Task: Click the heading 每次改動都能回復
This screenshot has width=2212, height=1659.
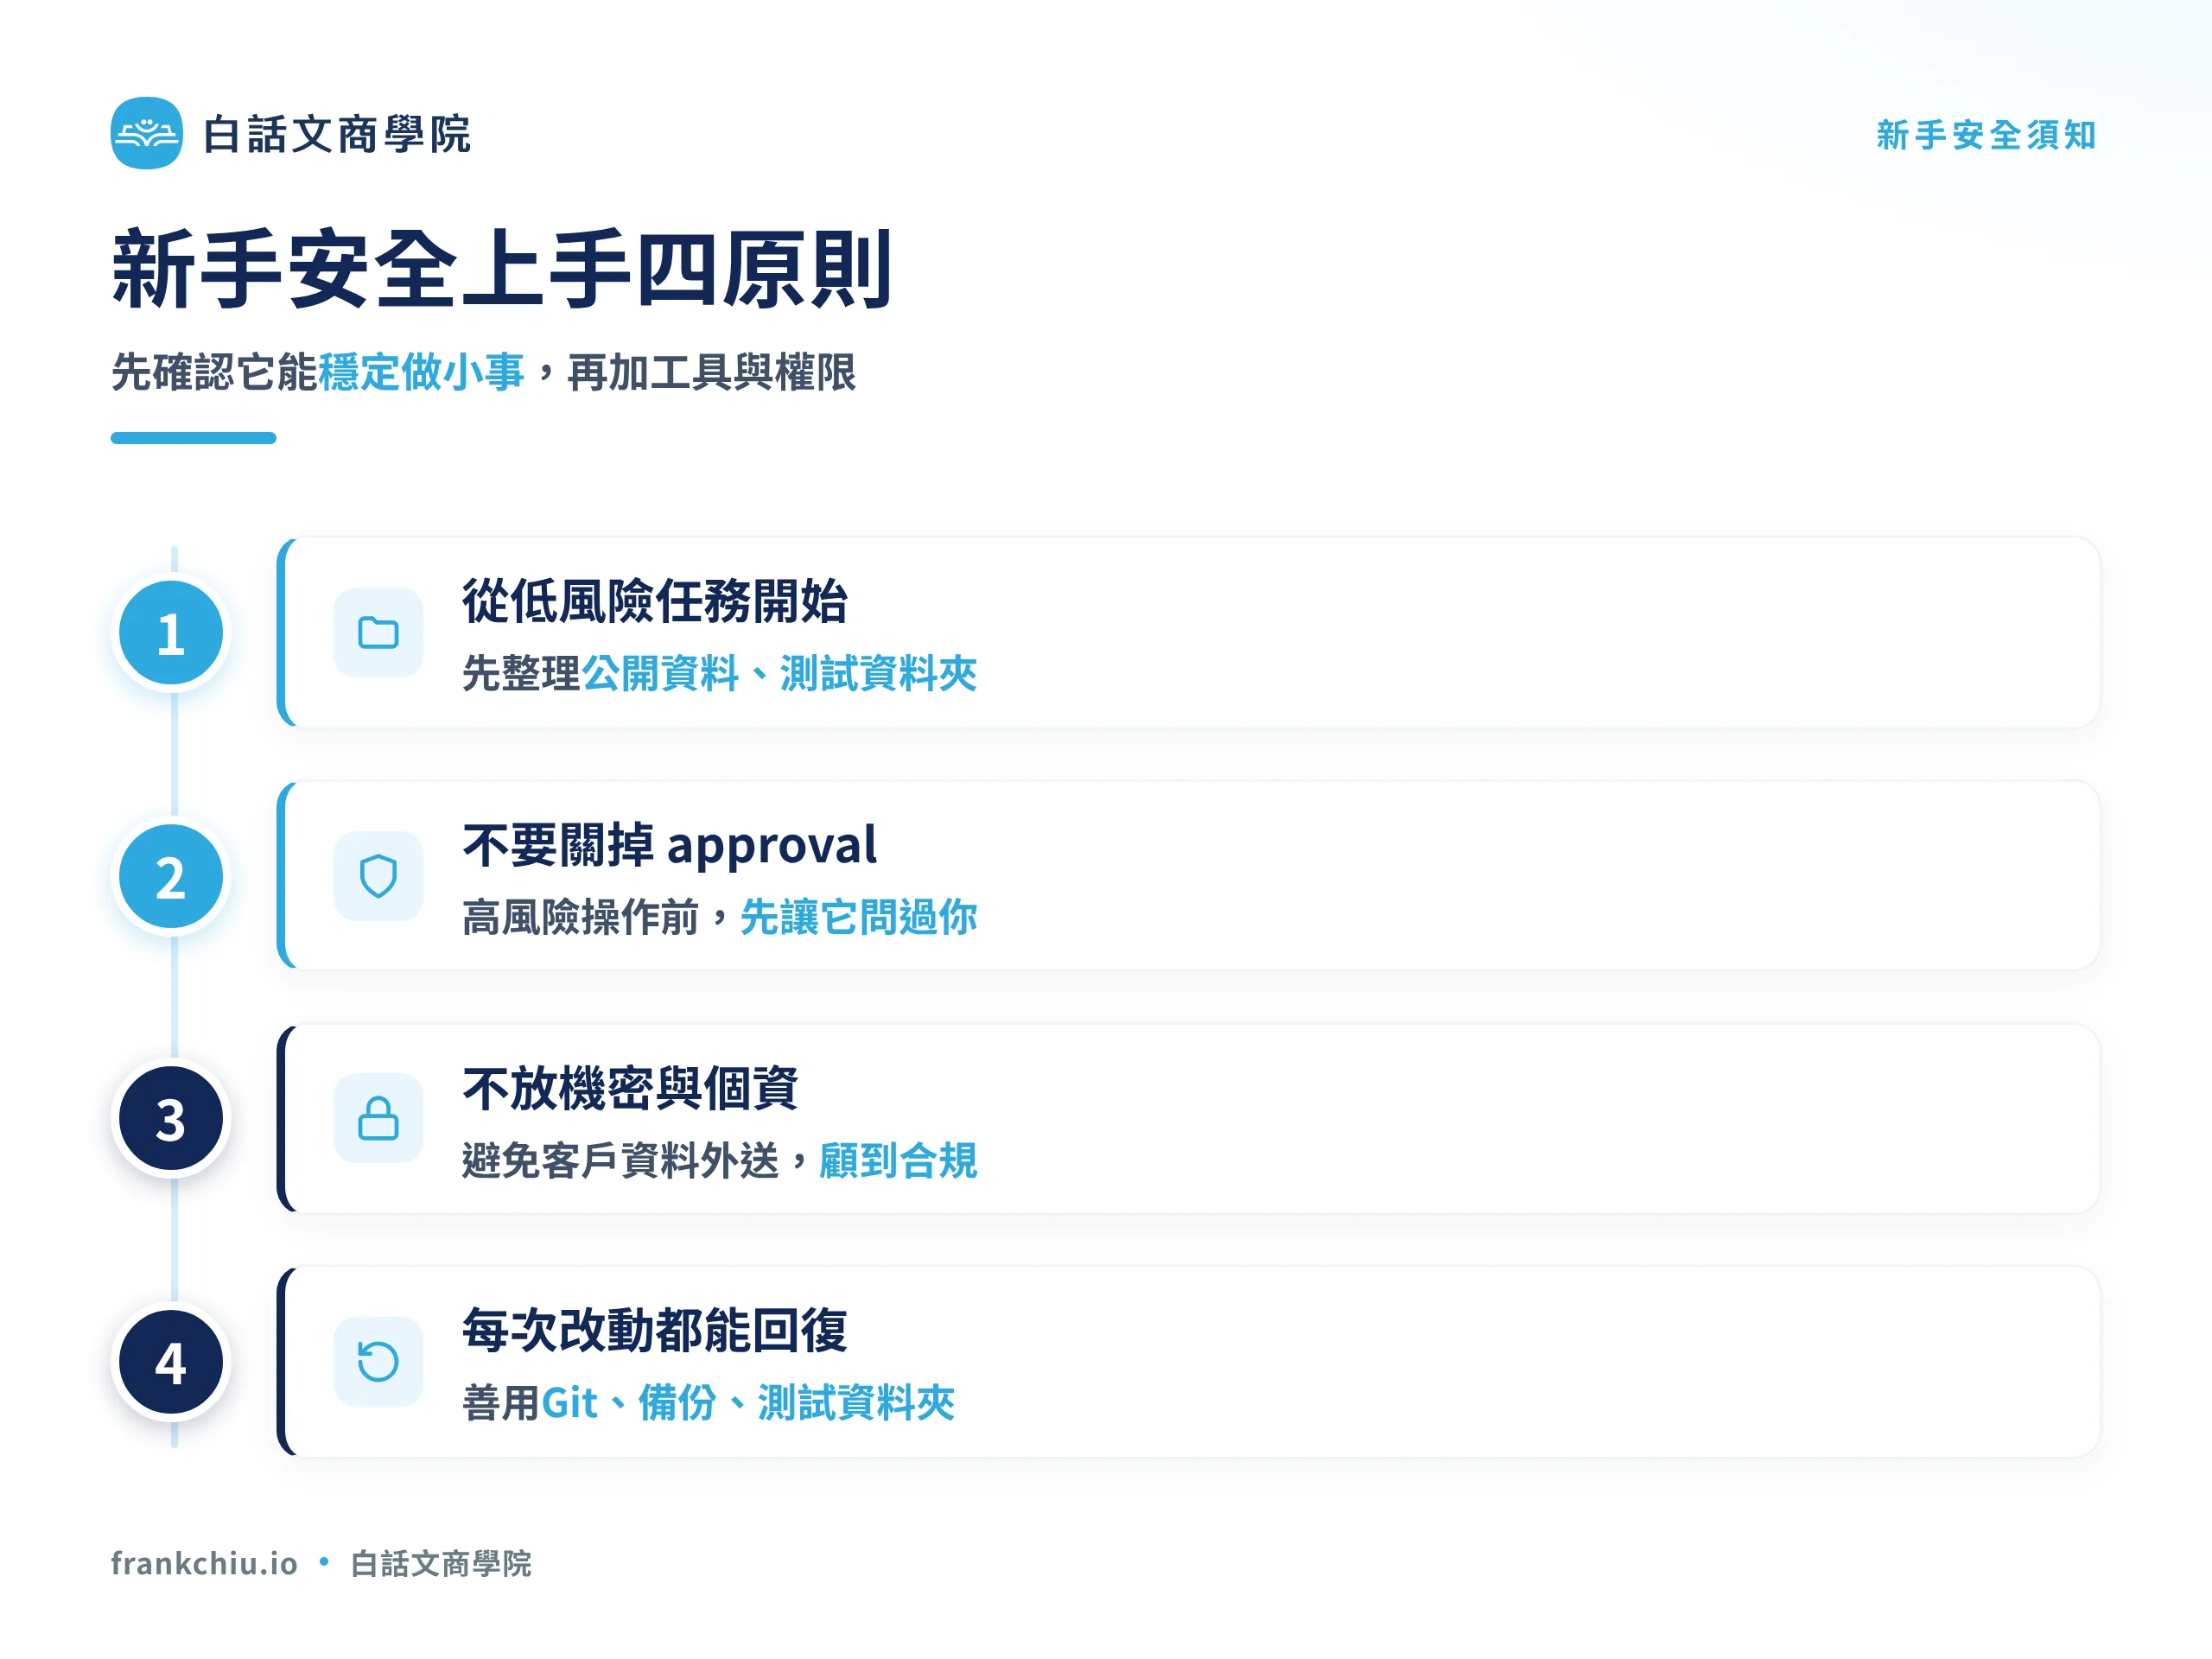Action: (x=655, y=1331)
